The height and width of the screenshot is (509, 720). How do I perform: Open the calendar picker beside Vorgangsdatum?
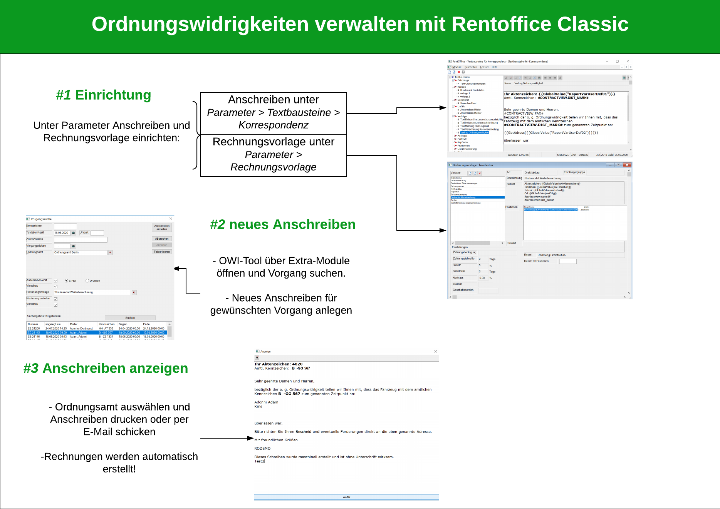pyautogui.click(x=74, y=246)
